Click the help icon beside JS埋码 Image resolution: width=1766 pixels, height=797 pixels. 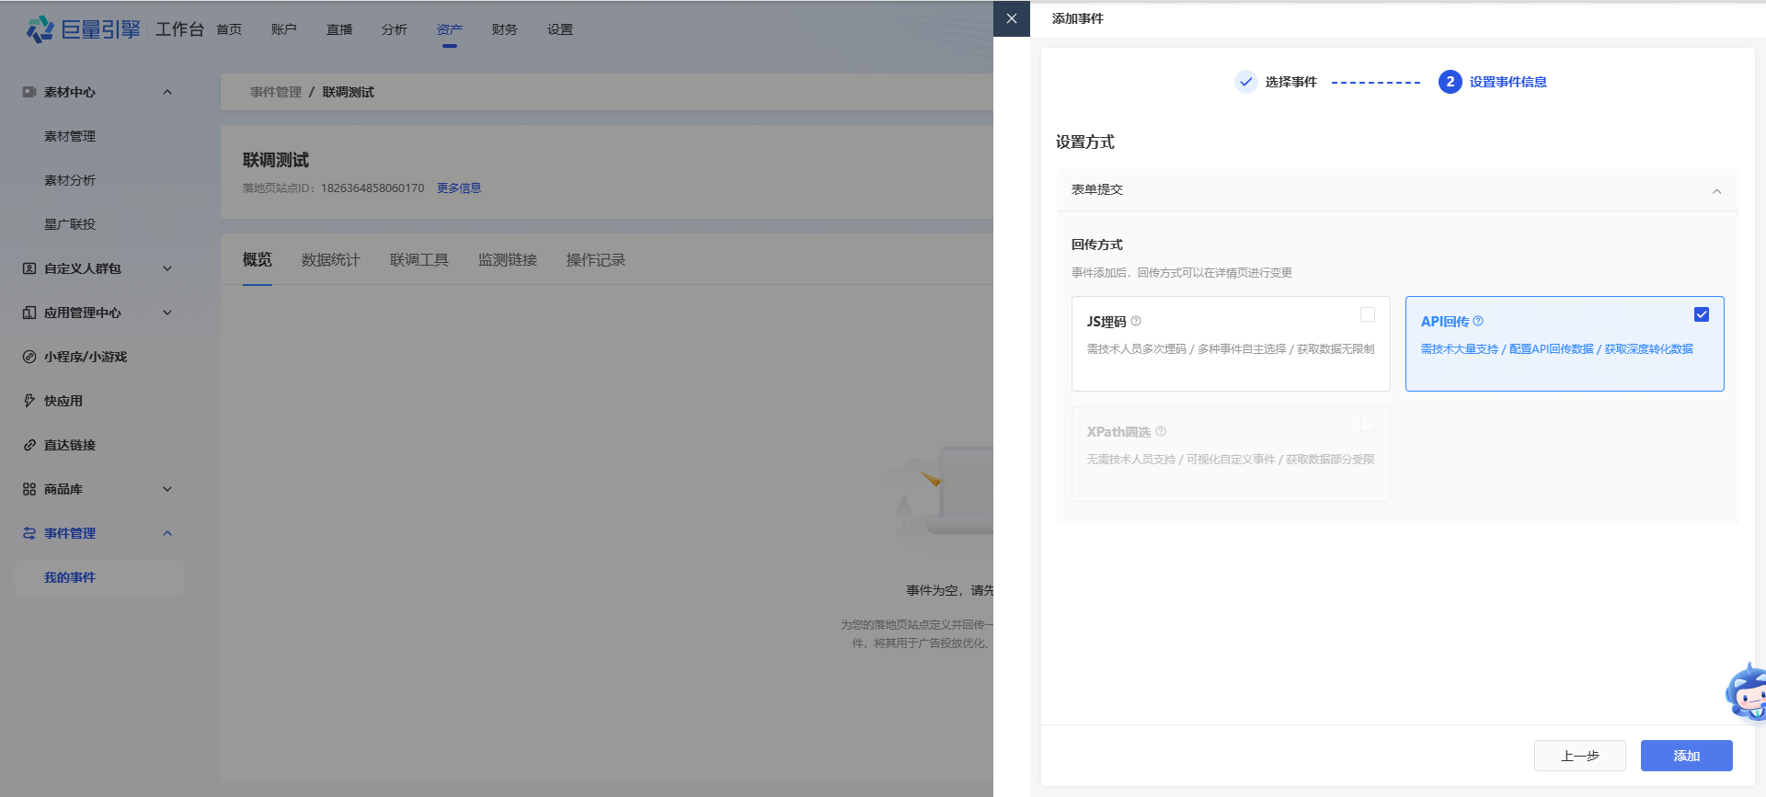point(1136,321)
